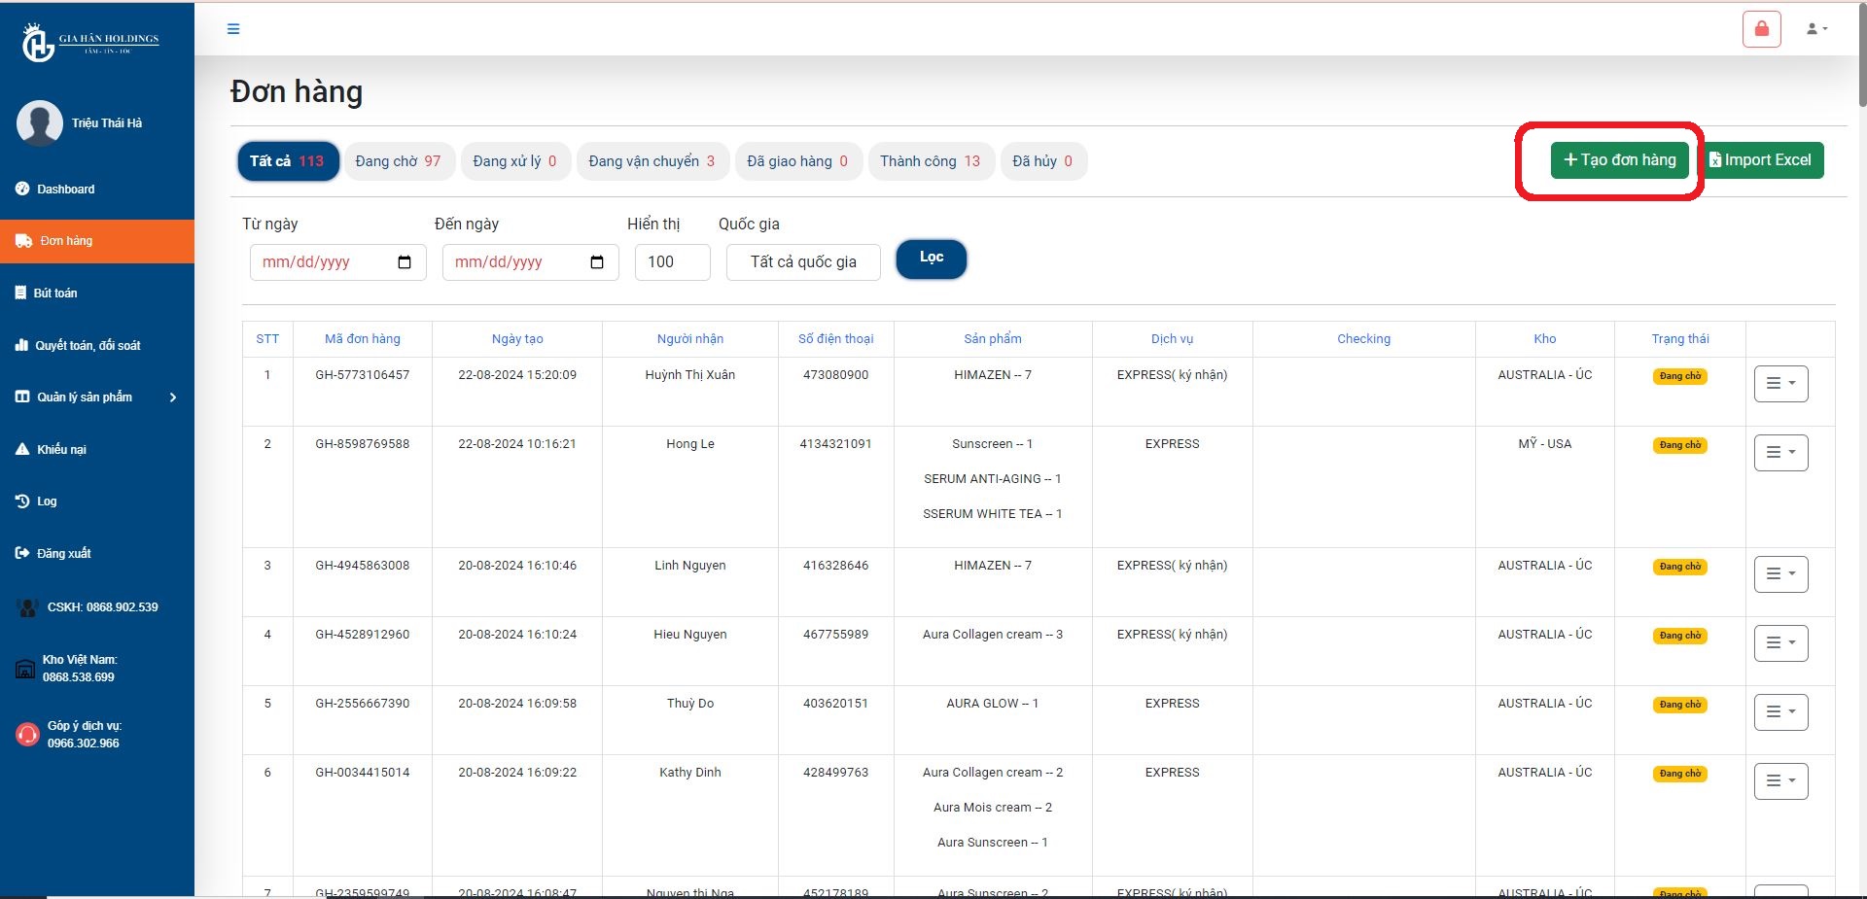Open the Từ ngày calendar picker icon

[x=405, y=262]
